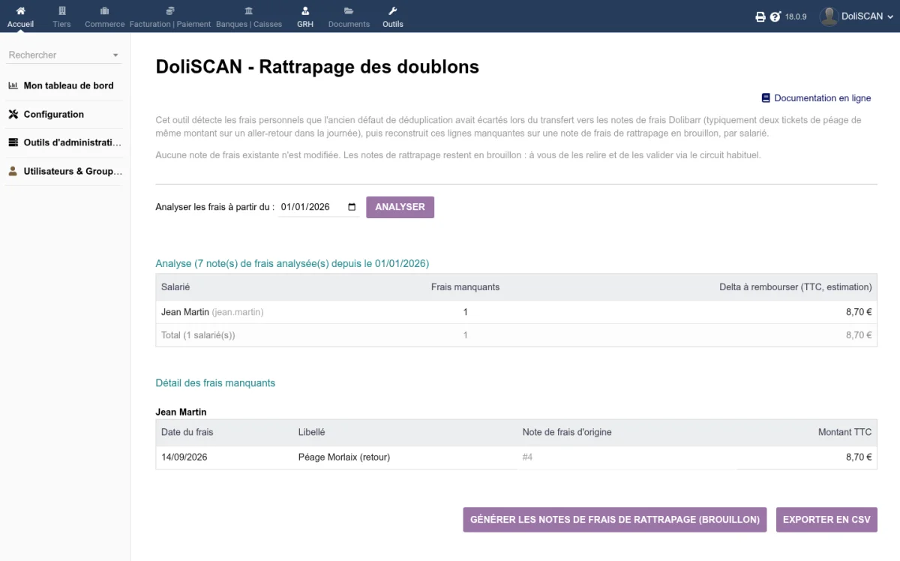Click the user icon of Utilisateurs & Groupes
The width and height of the screenshot is (900, 561).
13,171
